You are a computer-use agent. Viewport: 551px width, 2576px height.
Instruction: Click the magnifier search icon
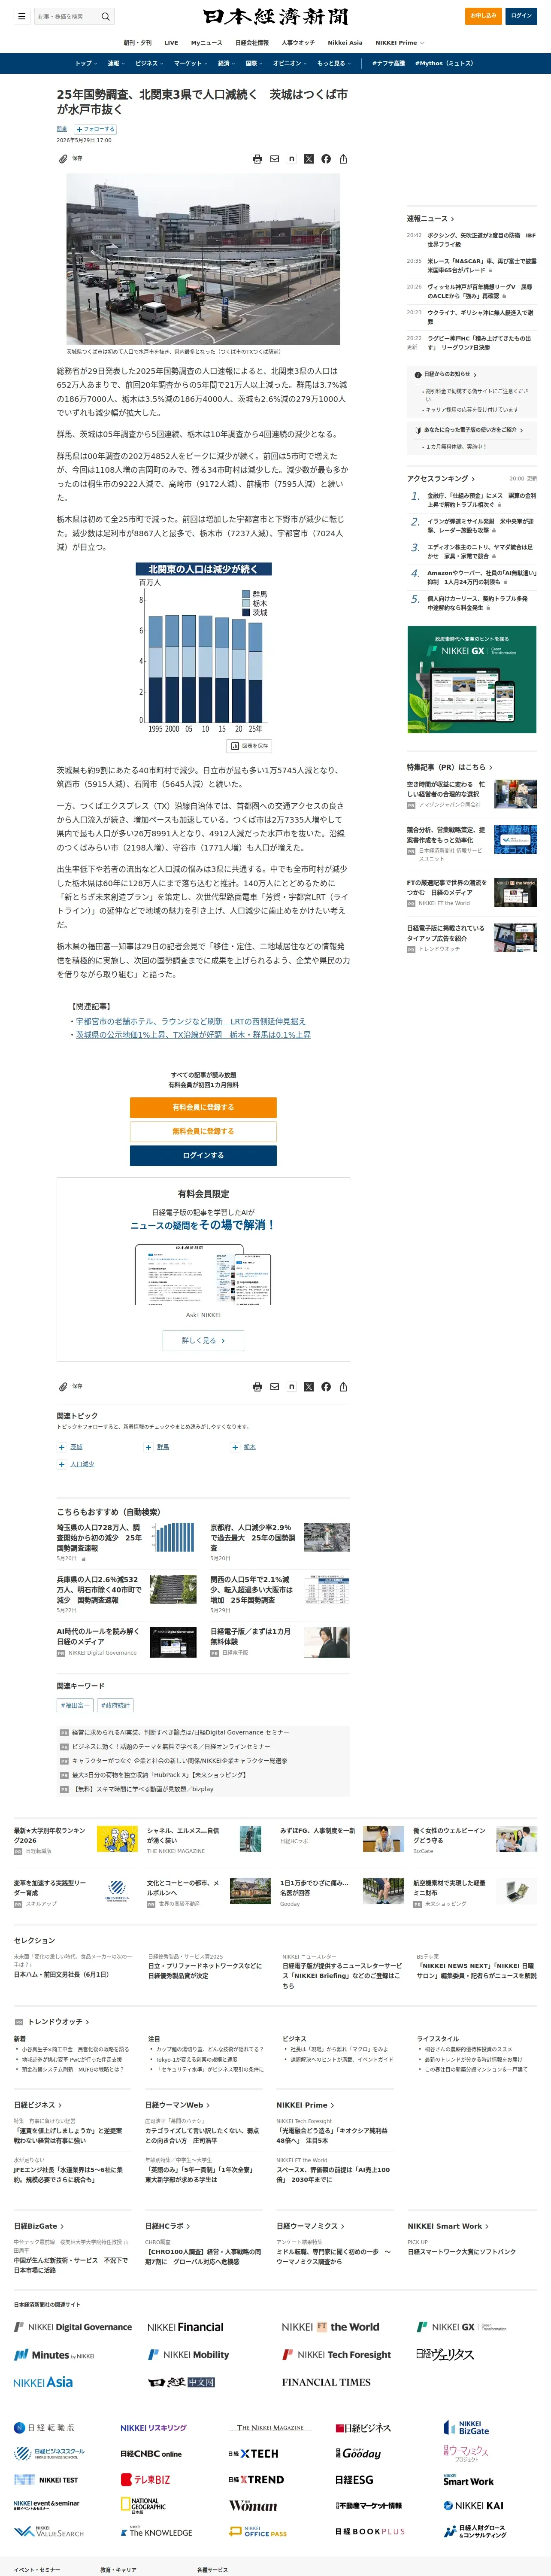(x=105, y=16)
